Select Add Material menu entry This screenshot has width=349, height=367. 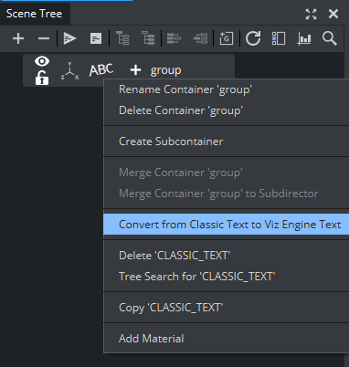pos(152,339)
